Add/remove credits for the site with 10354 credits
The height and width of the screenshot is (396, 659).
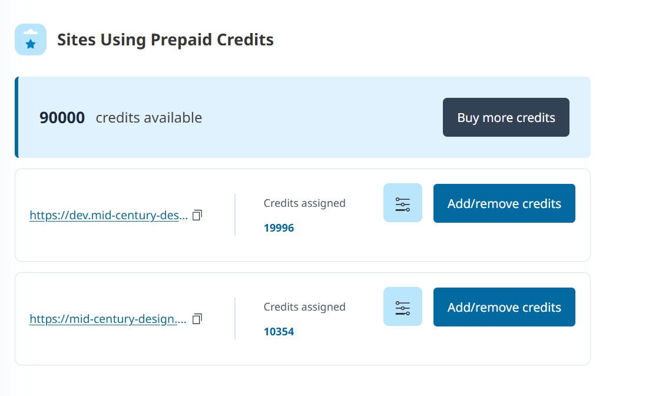pos(504,307)
